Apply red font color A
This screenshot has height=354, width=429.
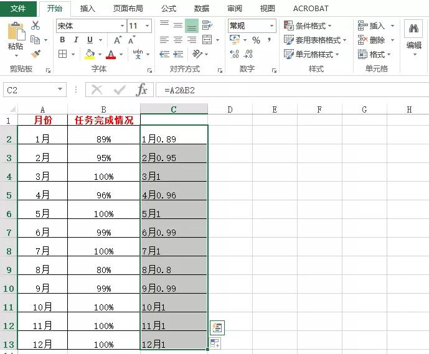pos(111,54)
